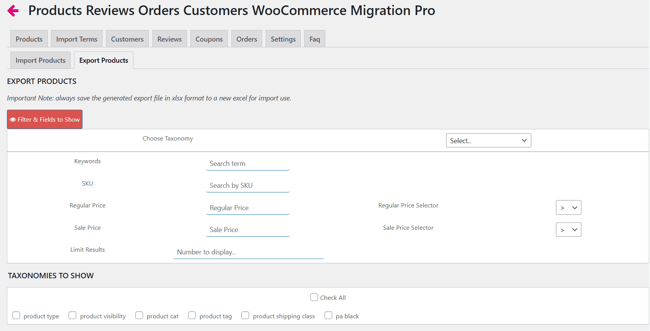
Task: Open the Customers tab
Action: click(x=127, y=39)
